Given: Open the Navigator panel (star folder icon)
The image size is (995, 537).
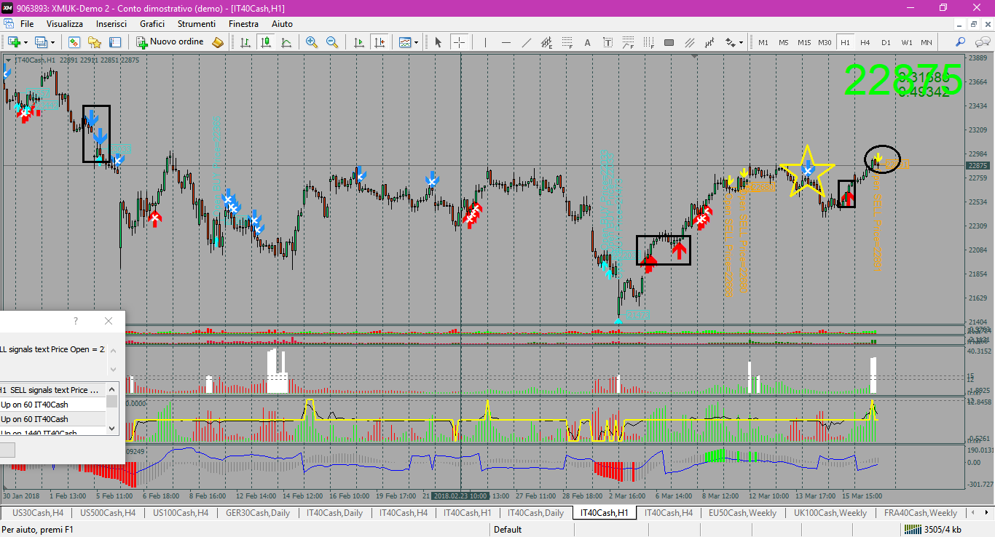Looking at the screenshot, I should click(94, 42).
